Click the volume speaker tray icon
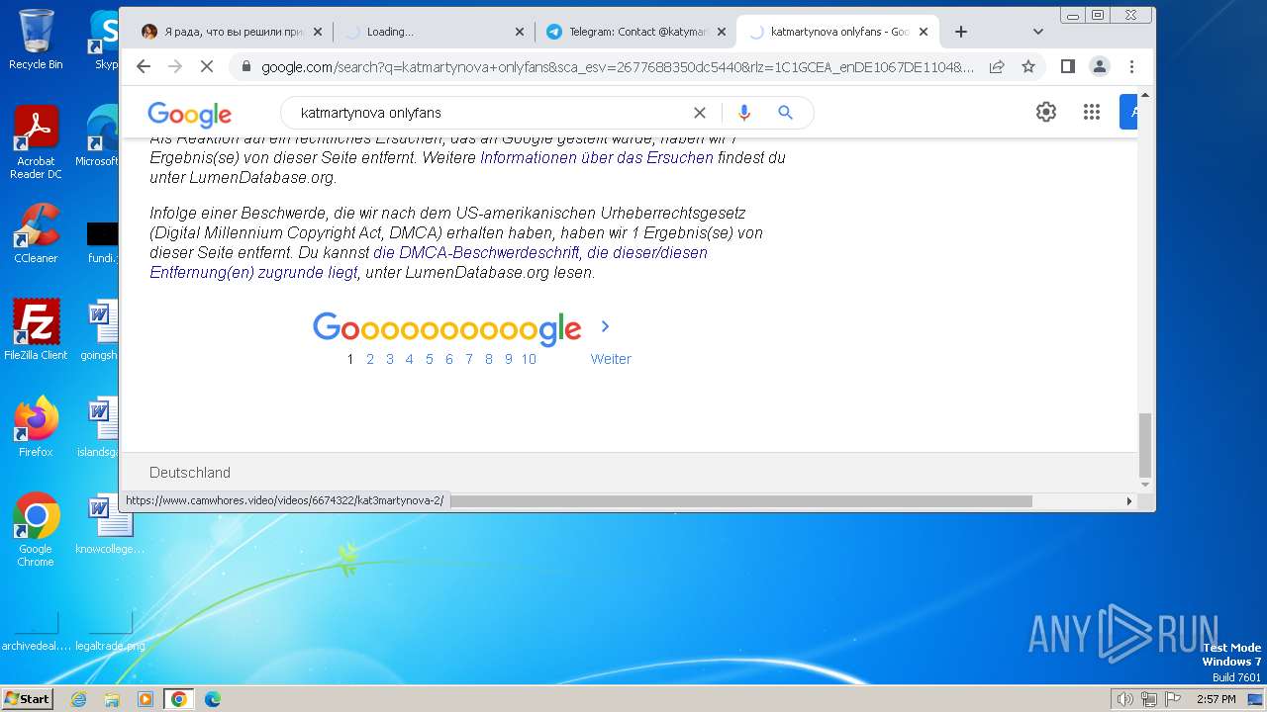 [1124, 699]
